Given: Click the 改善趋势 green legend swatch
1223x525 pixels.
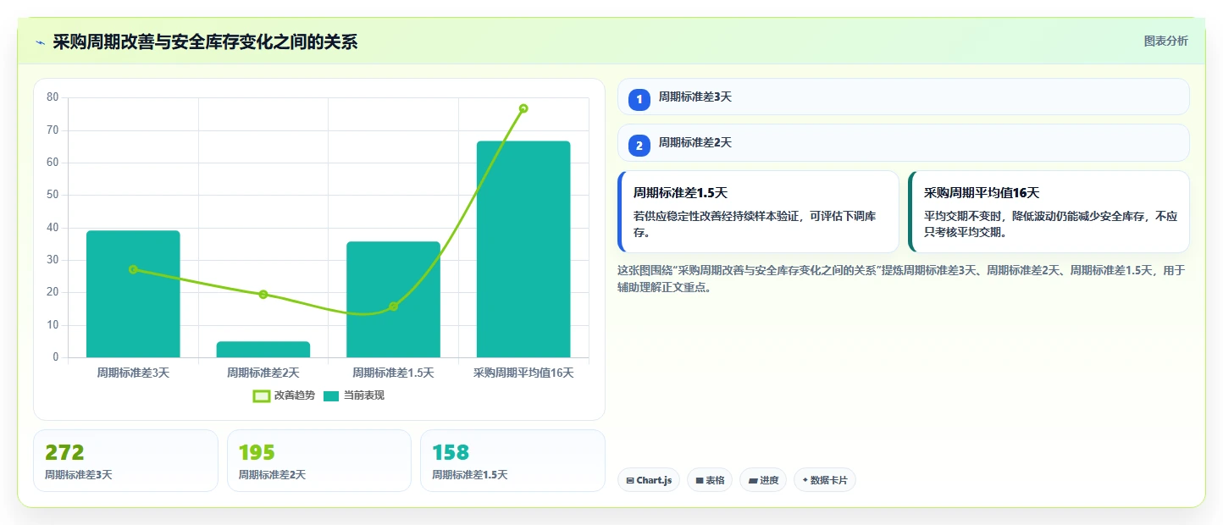Looking at the screenshot, I should pyautogui.click(x=261, y=395).
